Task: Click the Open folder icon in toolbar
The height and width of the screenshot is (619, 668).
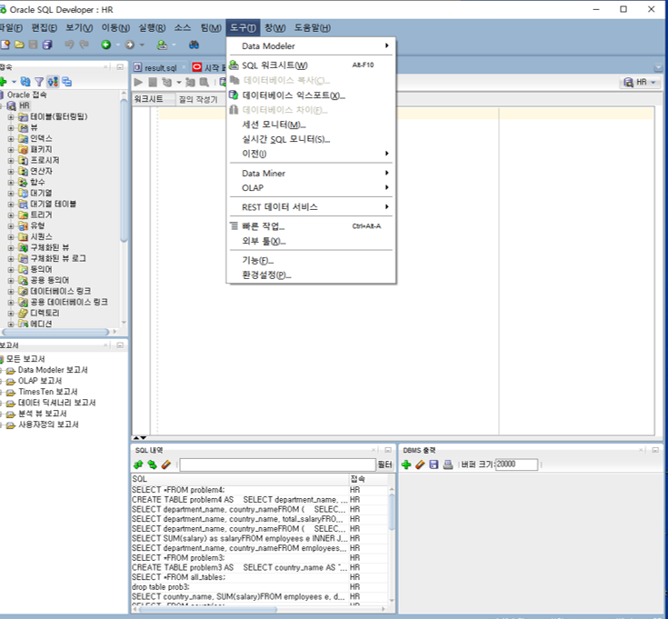Action: 19,45
